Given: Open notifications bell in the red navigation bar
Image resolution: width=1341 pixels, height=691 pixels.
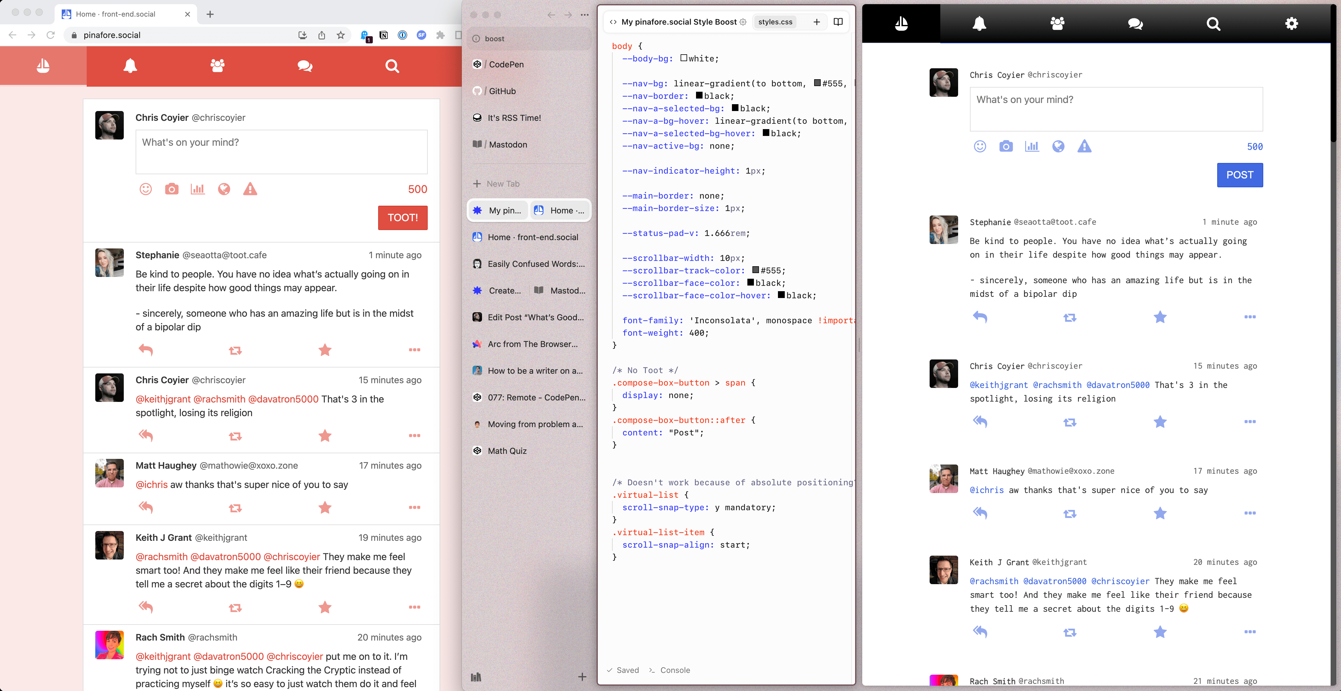Looking at the screenshot, I should click(x=130, y=66).
